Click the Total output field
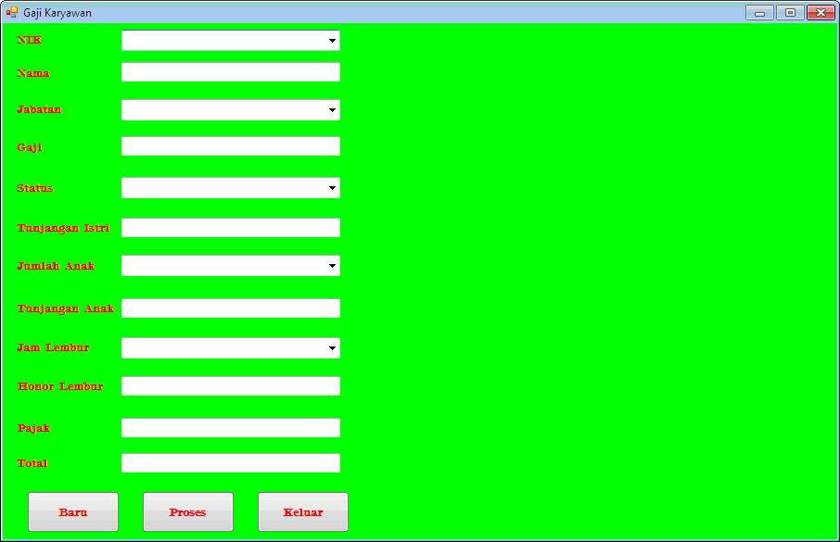 [x=230, y=463]
